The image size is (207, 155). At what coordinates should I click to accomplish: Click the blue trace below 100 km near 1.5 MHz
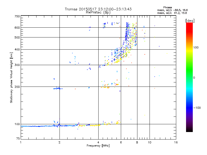[39, 126]
